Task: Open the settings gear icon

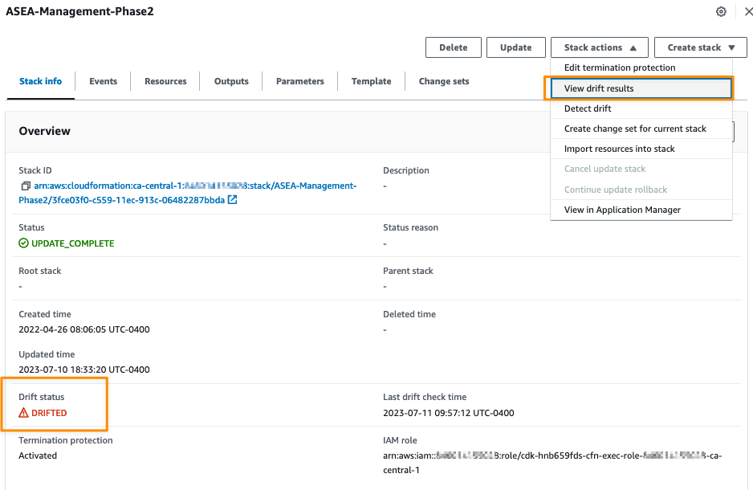Action: tap(721, 12)
